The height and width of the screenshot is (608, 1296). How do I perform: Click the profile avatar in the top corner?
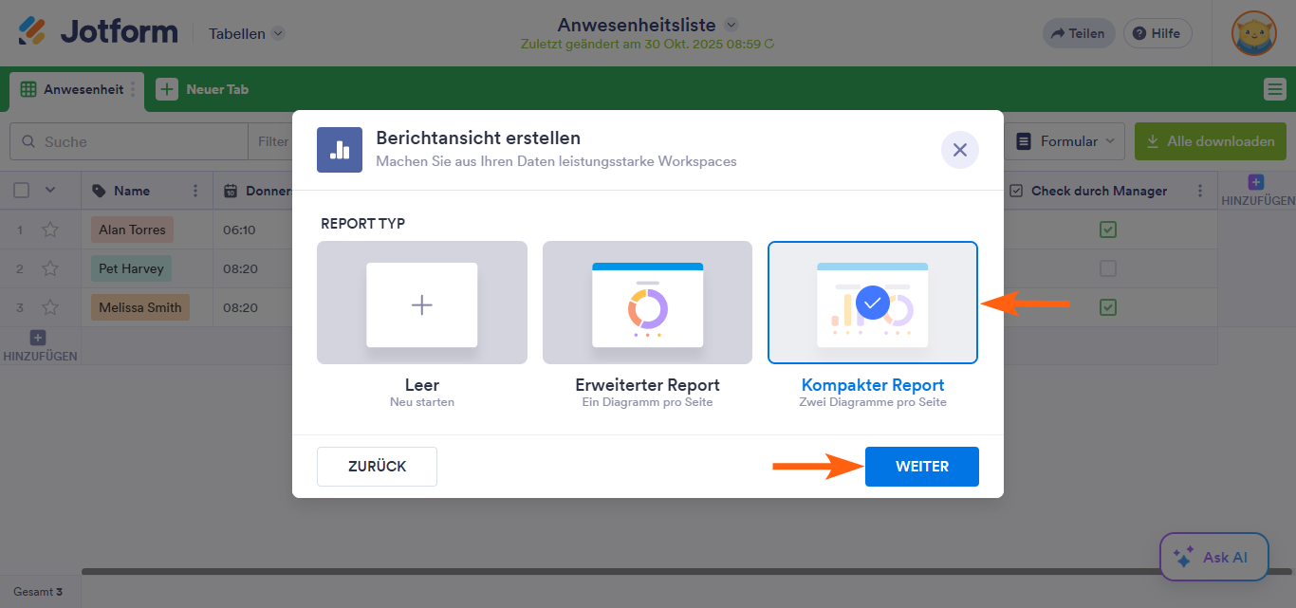click(1254, 32)
